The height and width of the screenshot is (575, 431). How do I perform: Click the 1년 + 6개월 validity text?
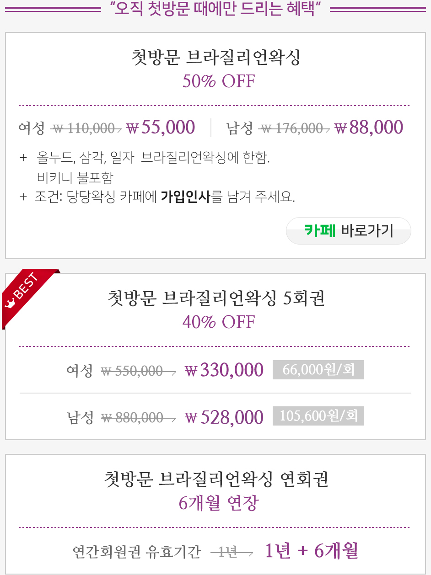[311, 551]
